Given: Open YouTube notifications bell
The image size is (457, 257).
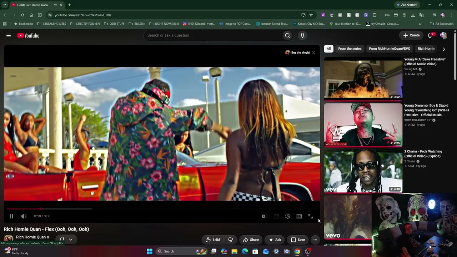Looking at the screenshot, I should tap(430, 35).
